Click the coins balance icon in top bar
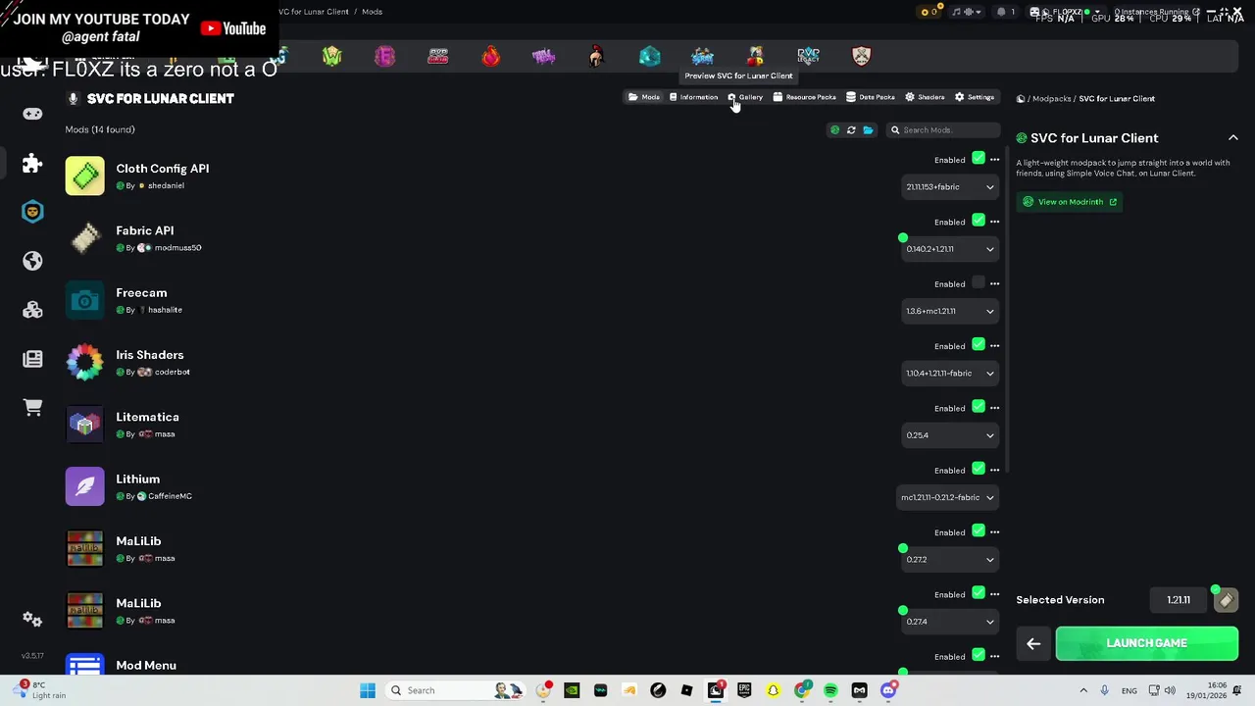This screenshot has width=1255, height=706. (x=929, y=12)
